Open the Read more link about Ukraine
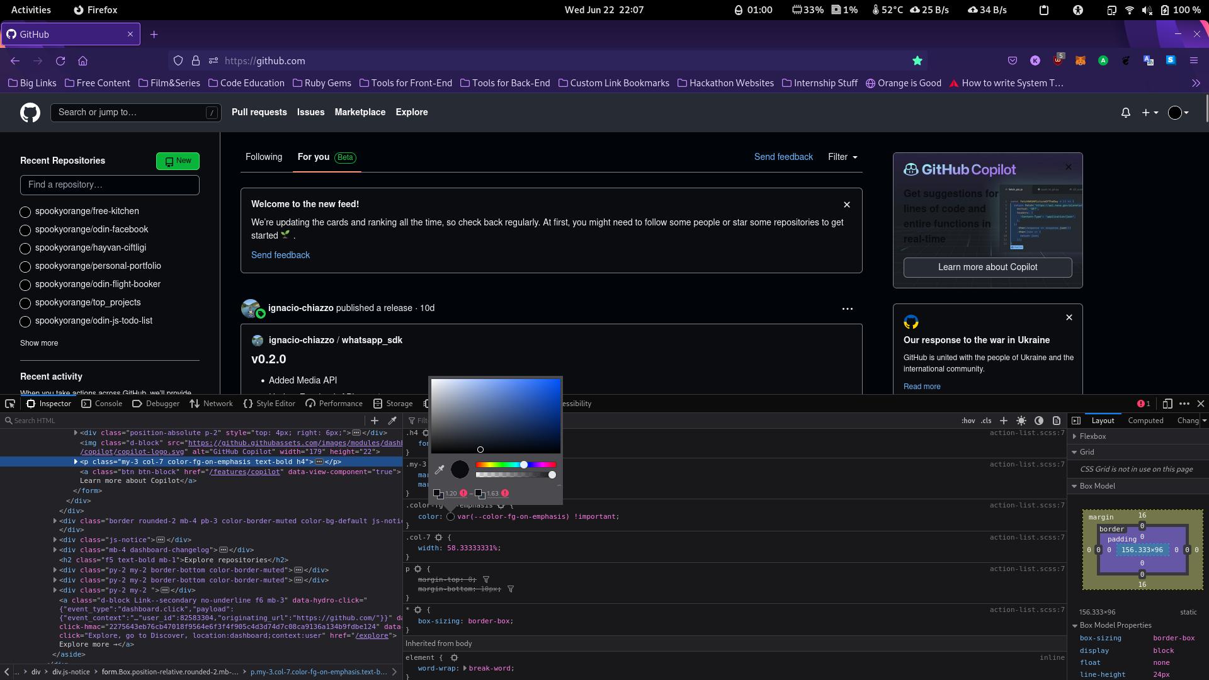The width and height of the screenshot is (1209, 680). (x=922, y=386)
